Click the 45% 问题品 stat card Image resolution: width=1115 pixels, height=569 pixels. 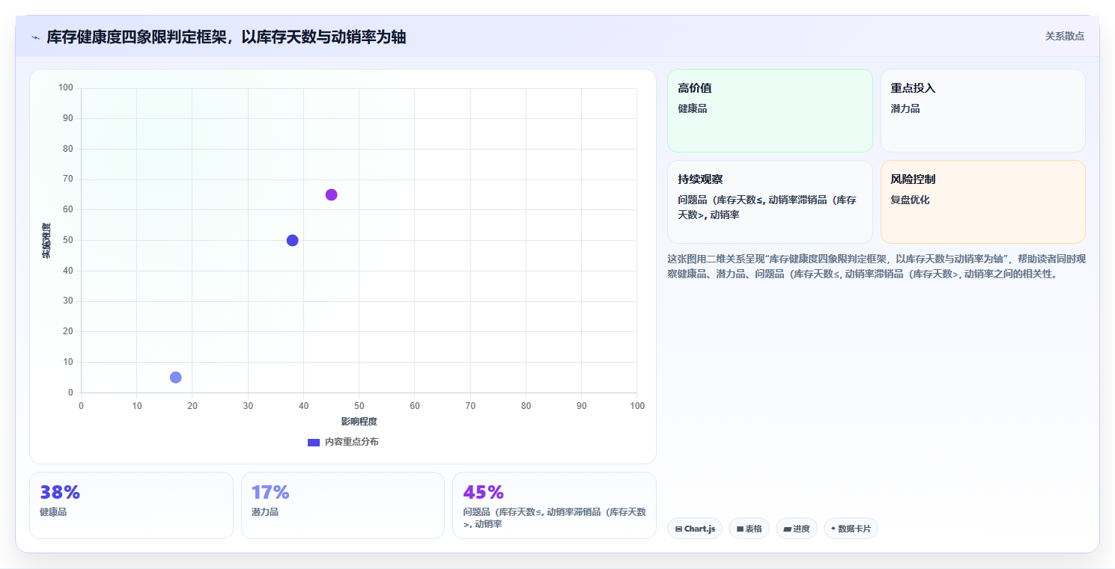554,505
